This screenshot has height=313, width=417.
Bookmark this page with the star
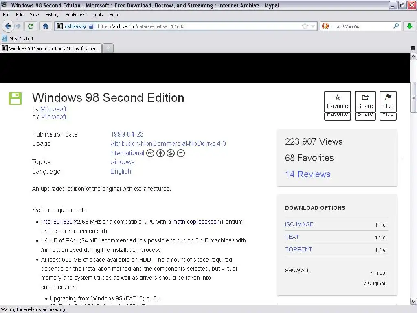pyautogui.click(x=305, y=26)
